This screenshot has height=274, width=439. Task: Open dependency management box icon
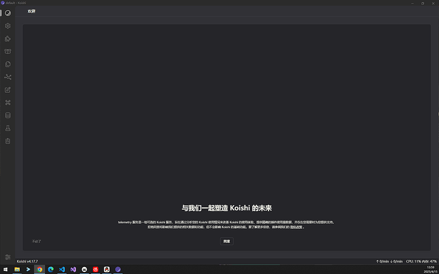click(8, 51)
